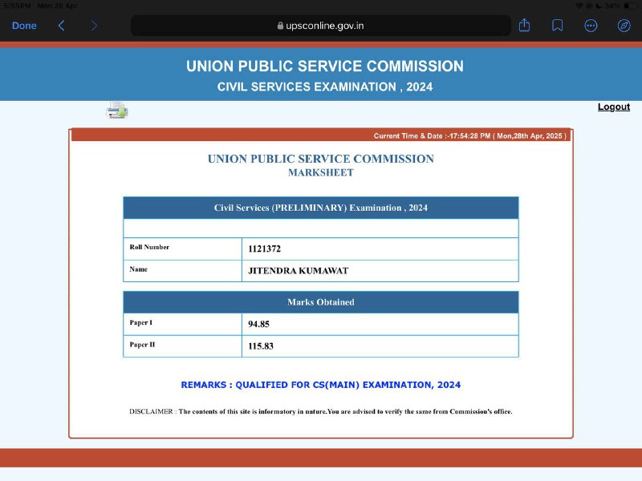Click Civil Services (PRELIMINARY) Examination header
This screenshot has width=642, height=481.
click(x=320, y=208)
